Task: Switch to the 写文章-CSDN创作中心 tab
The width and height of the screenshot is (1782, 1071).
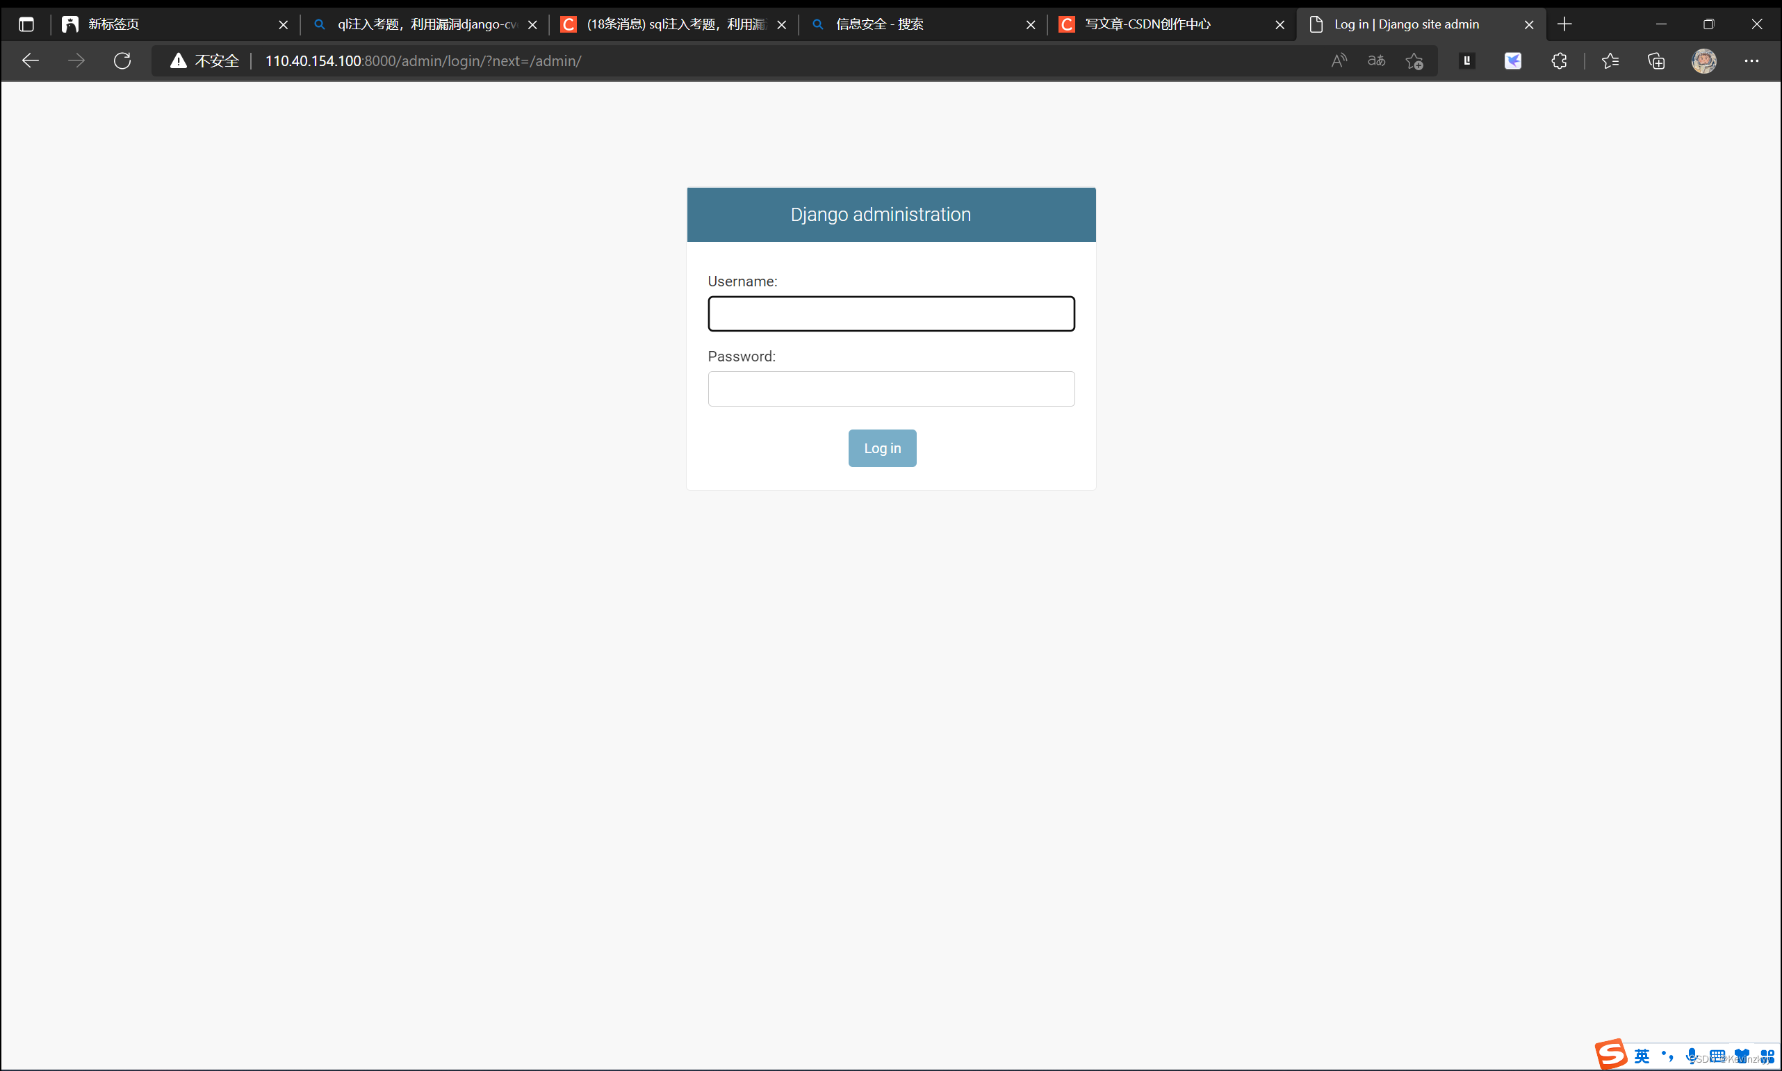Action: coord(1171,24)
